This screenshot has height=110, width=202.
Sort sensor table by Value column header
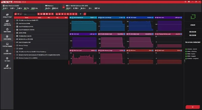tap(39, 18)
